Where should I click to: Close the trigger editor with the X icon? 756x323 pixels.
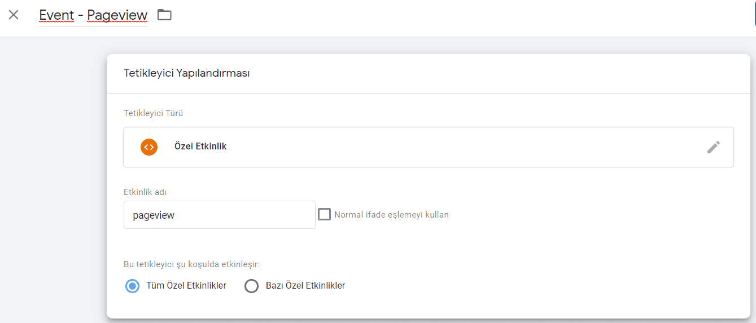pos(14,15)
